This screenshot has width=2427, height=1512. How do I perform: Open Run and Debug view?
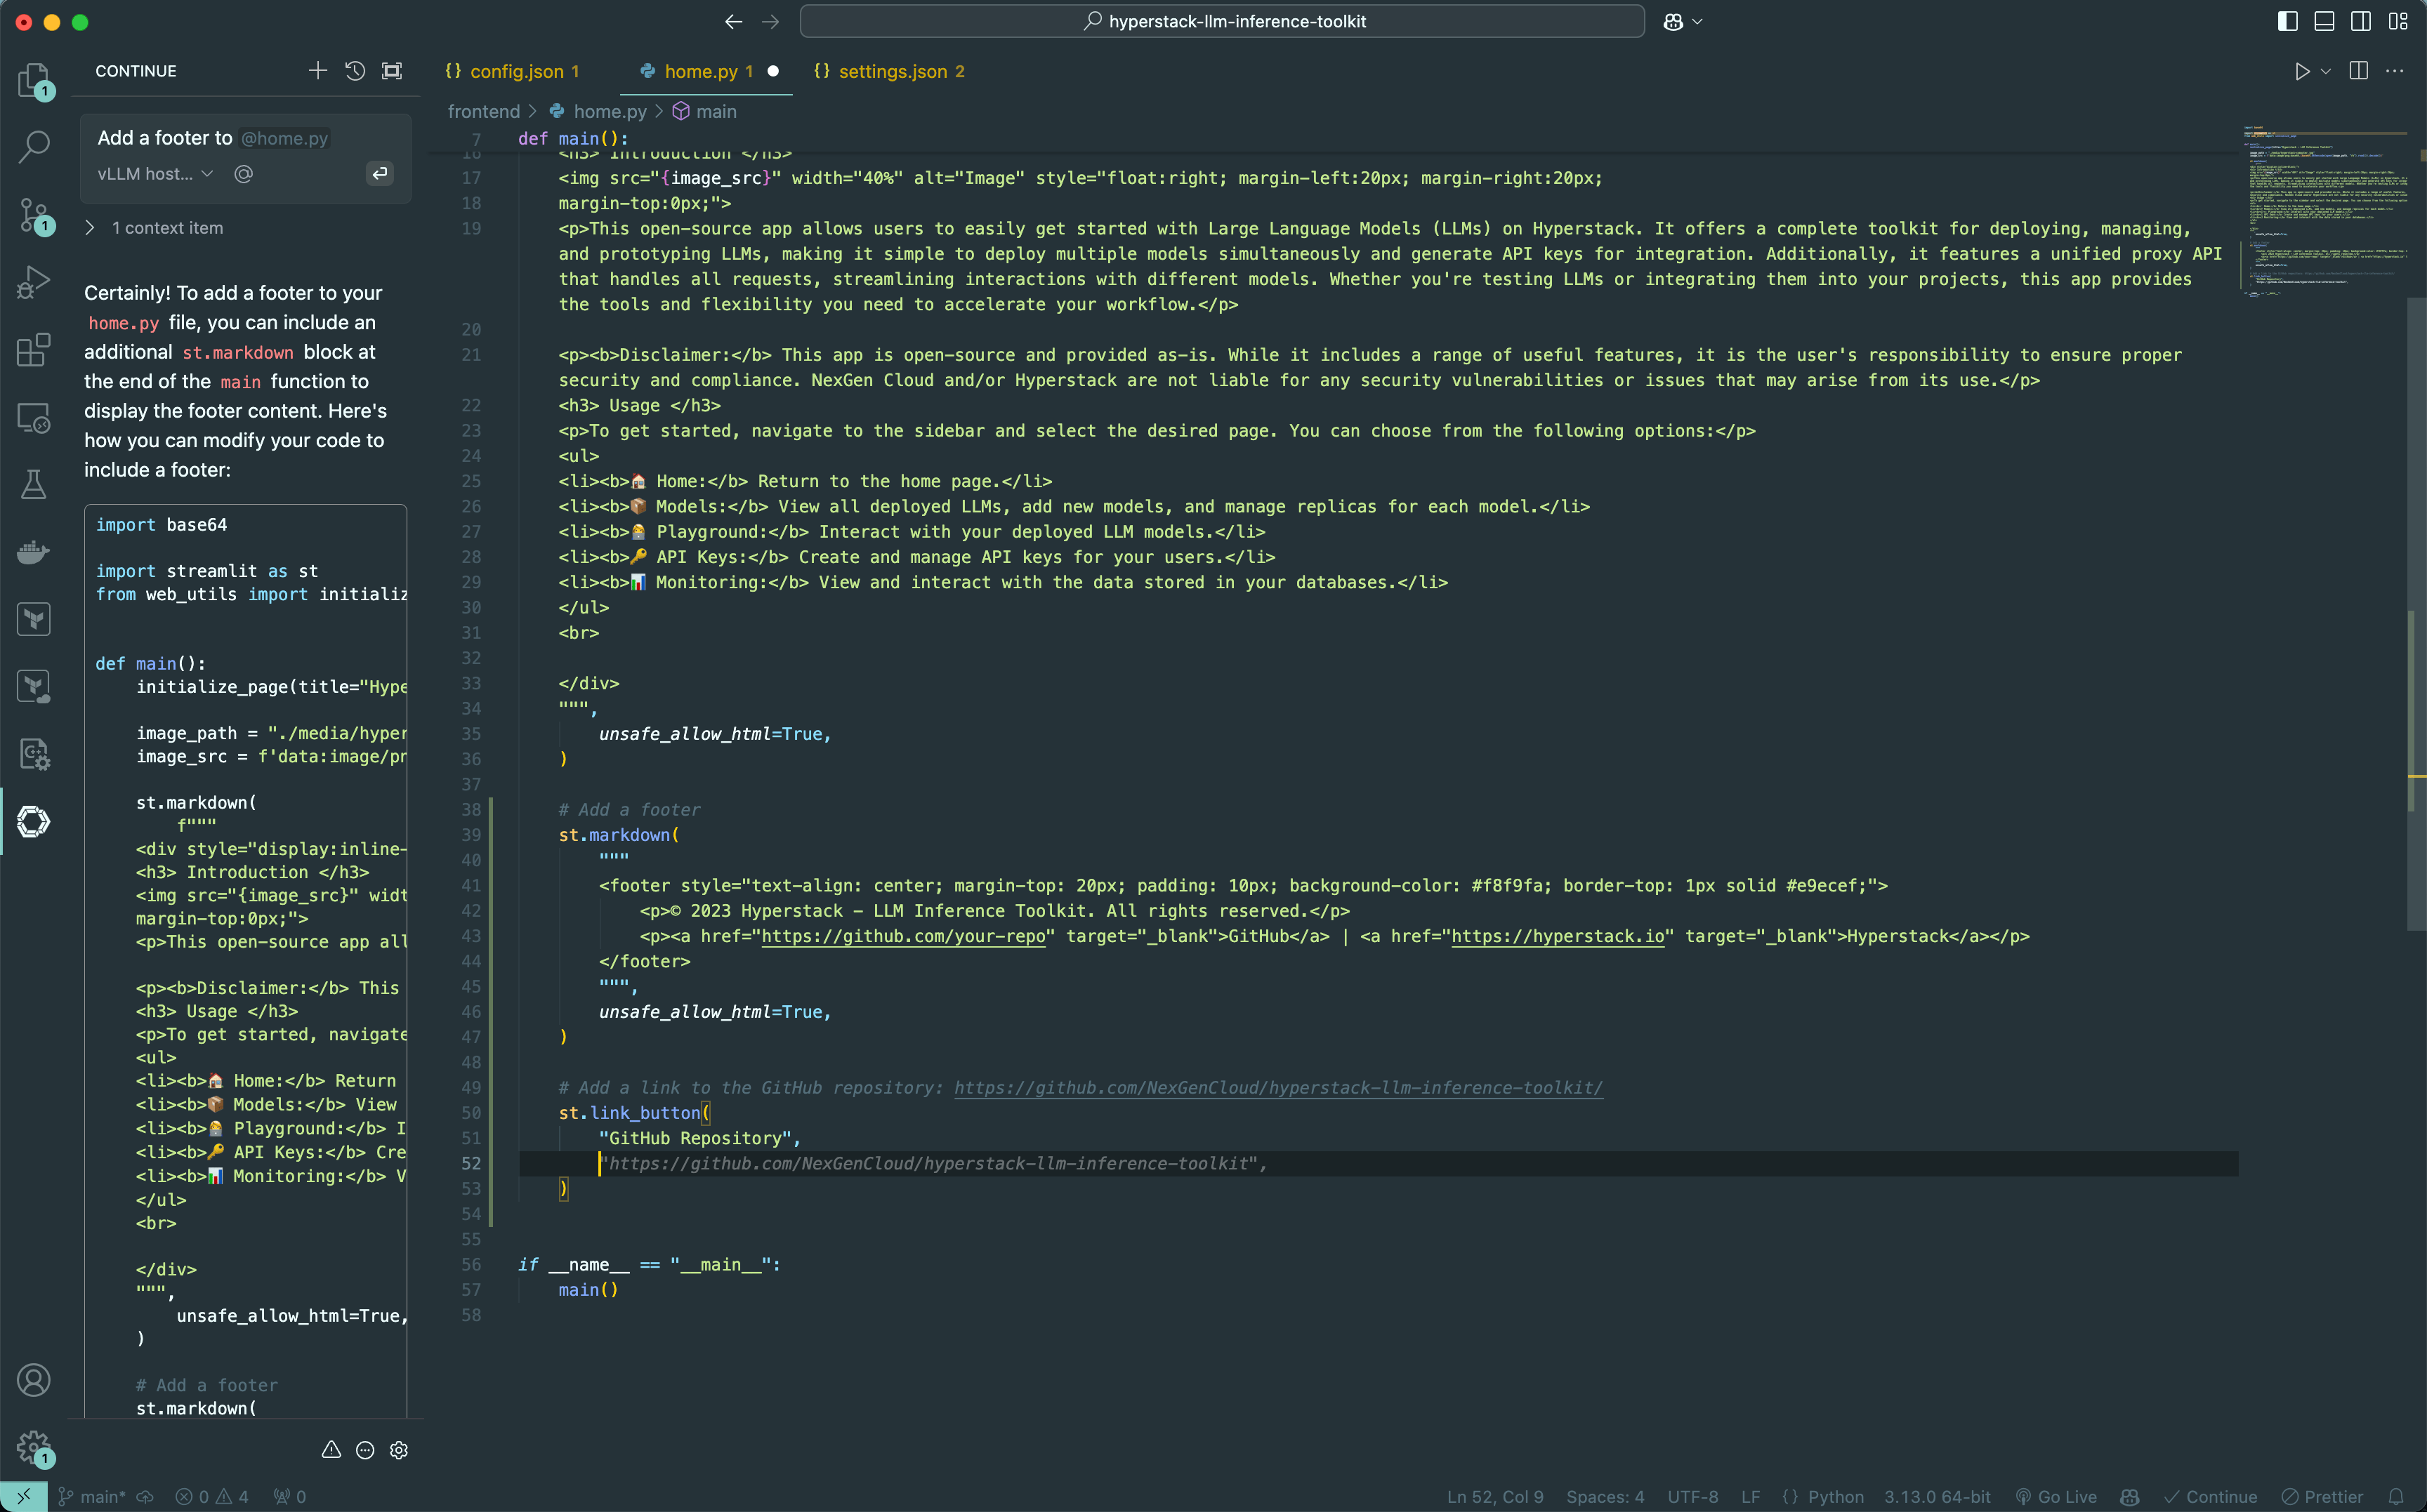33,282
